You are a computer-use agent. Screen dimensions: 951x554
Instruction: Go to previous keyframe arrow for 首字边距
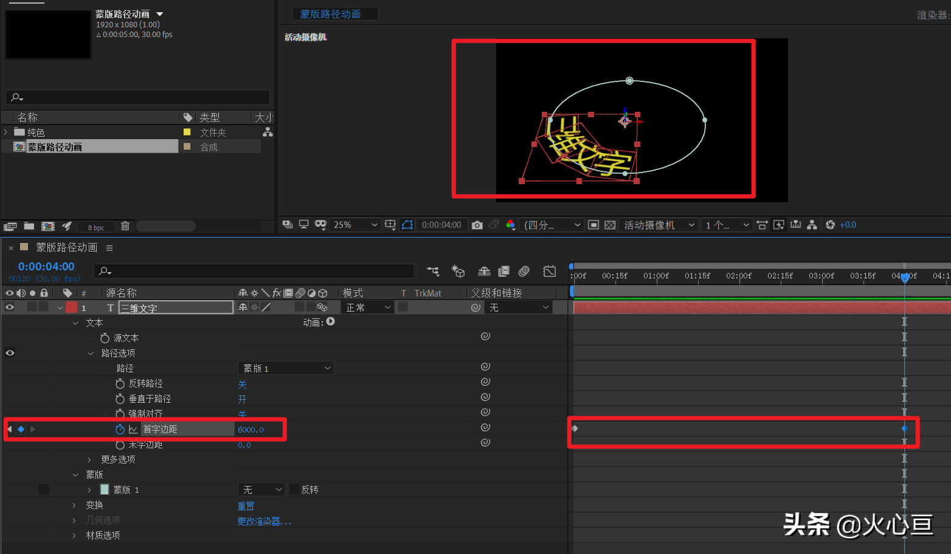[10, 429]
